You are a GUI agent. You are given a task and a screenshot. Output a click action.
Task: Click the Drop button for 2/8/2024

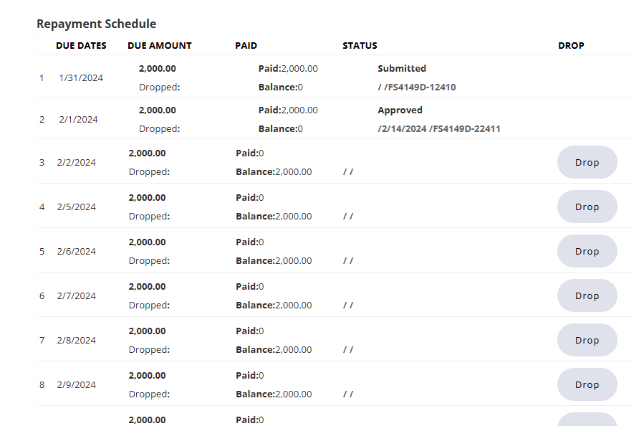(587, 340)
